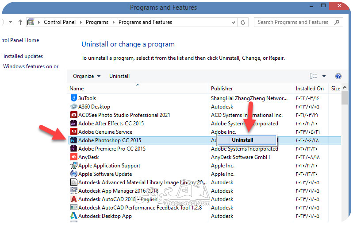Click AnyDesk Software GmbH publisher cell
Image resolution: width=353 pixels, height=225 pixels.
240,157
